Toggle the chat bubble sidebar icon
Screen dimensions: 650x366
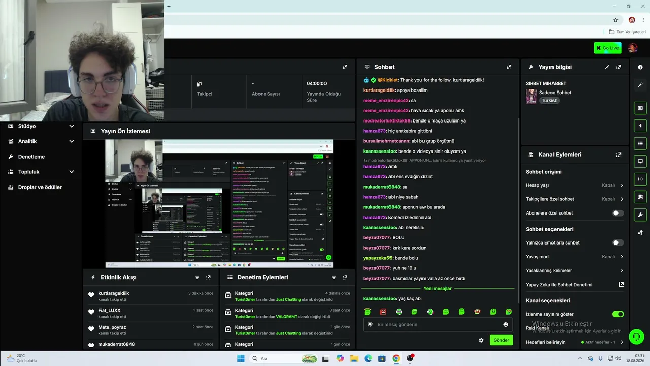(x=640, y=161)
